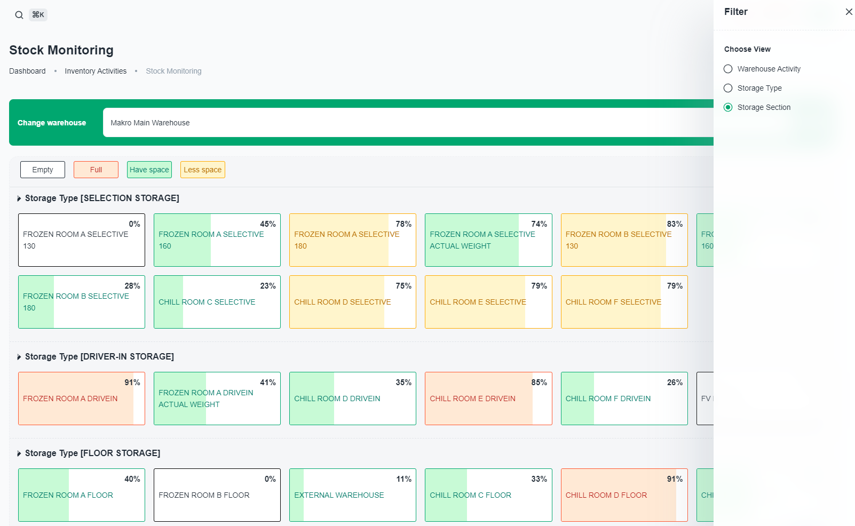Click the search magnifier icon
Image resolution: width=855 pixels, height=526 pixels.
(19, 15)
